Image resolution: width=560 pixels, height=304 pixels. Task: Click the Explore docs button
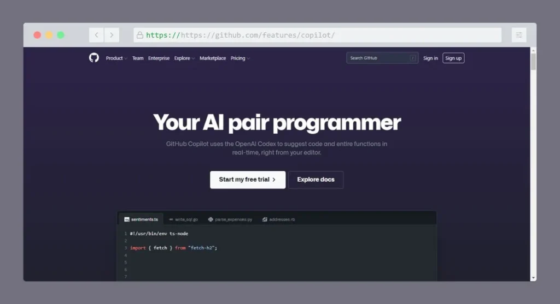(316, 180)
